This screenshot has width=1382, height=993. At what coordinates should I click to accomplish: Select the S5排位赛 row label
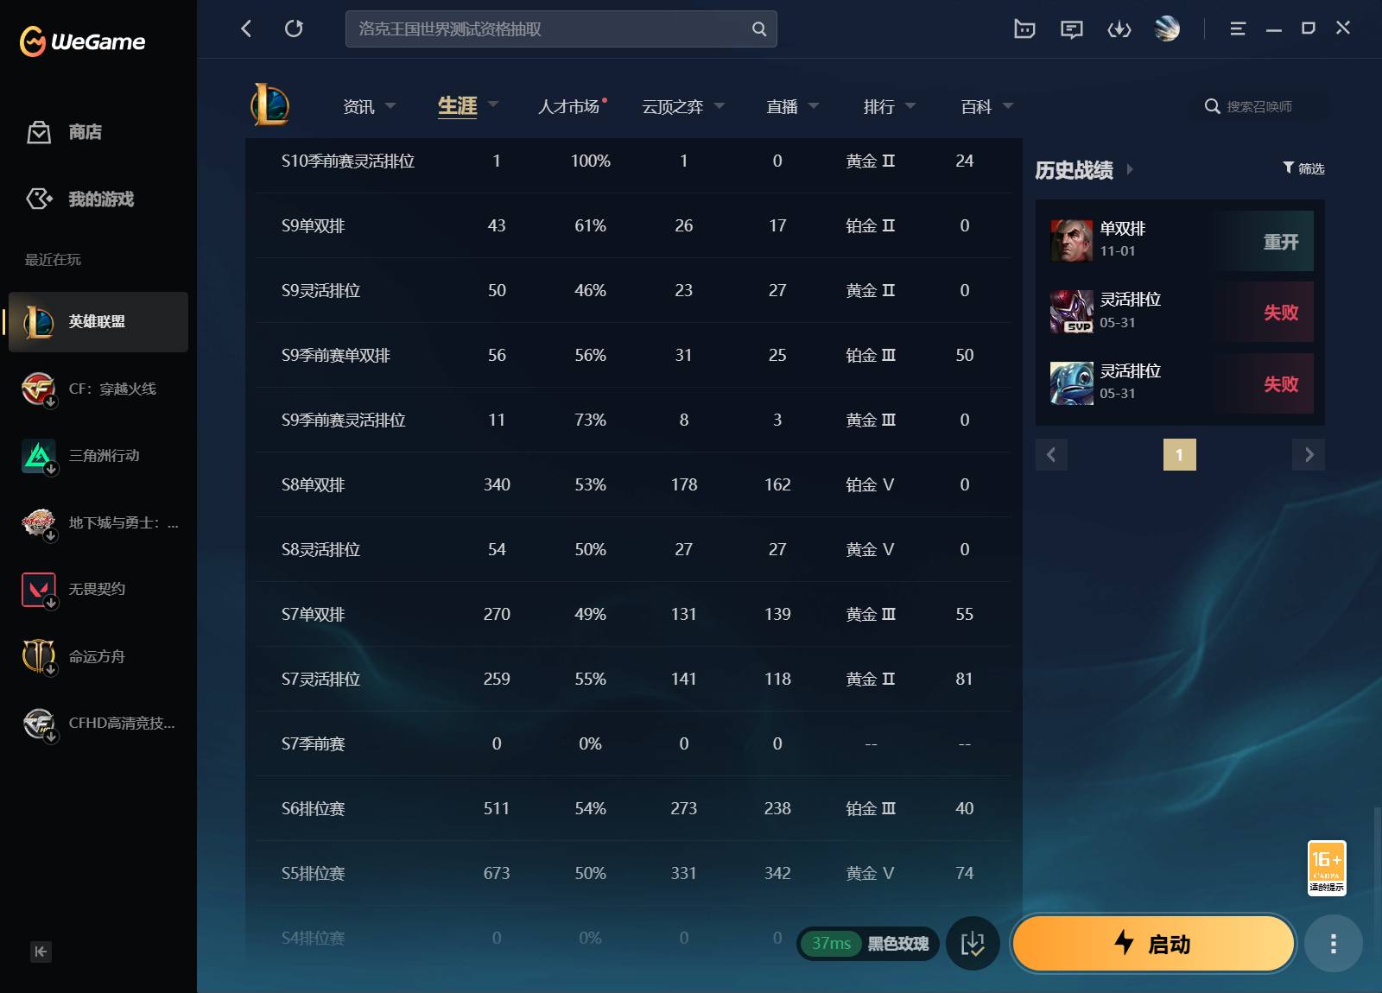(x=313, y=874)
